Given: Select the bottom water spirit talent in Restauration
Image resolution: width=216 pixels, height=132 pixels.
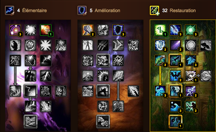Looking at the screenshot, I should click(175, 122).
